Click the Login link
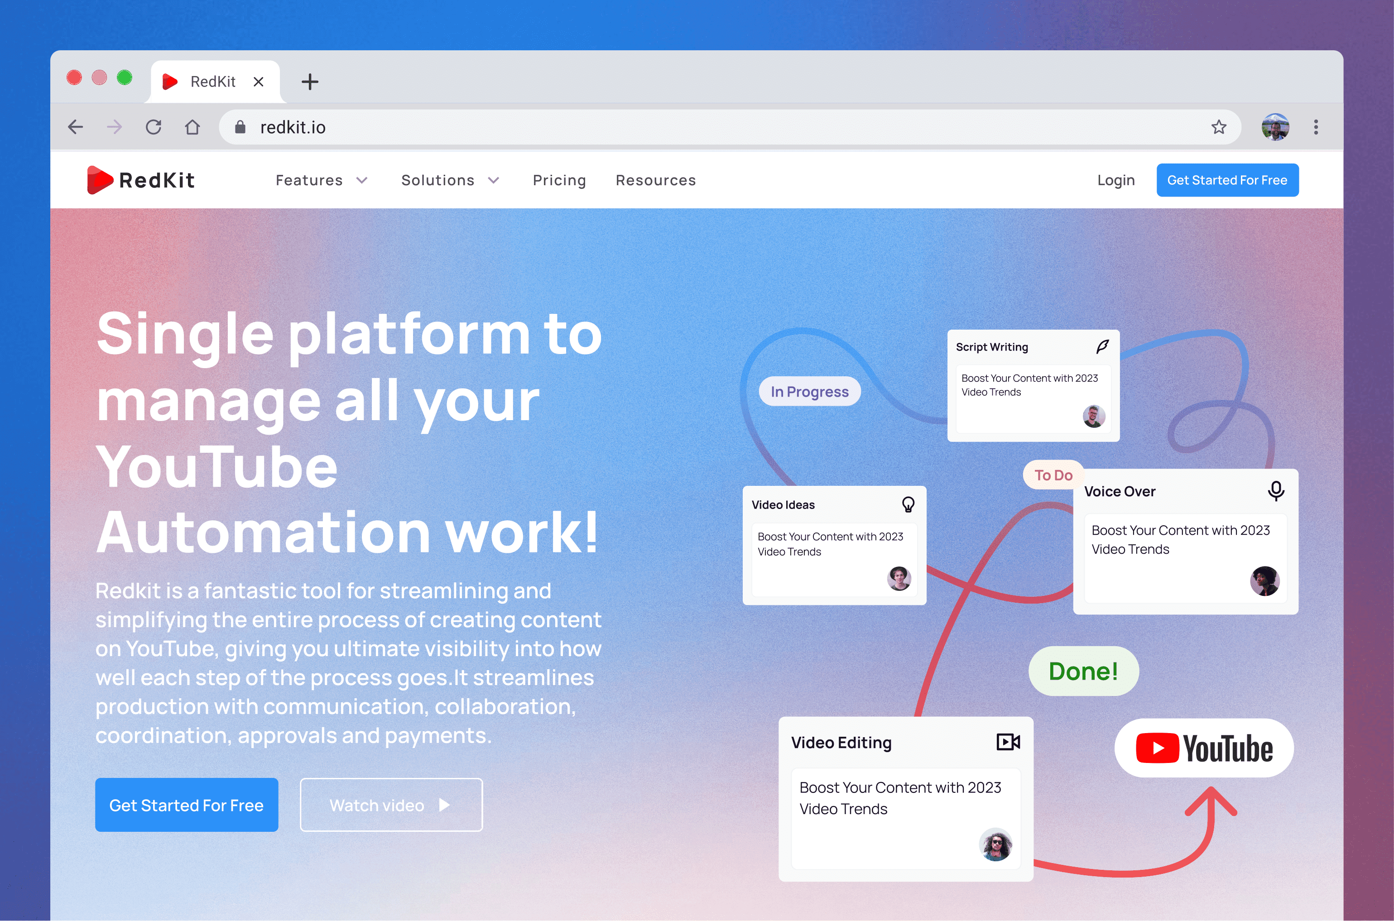This screenshot has height=921, width=1394. pyautogui.click(x=1115, y=180)
